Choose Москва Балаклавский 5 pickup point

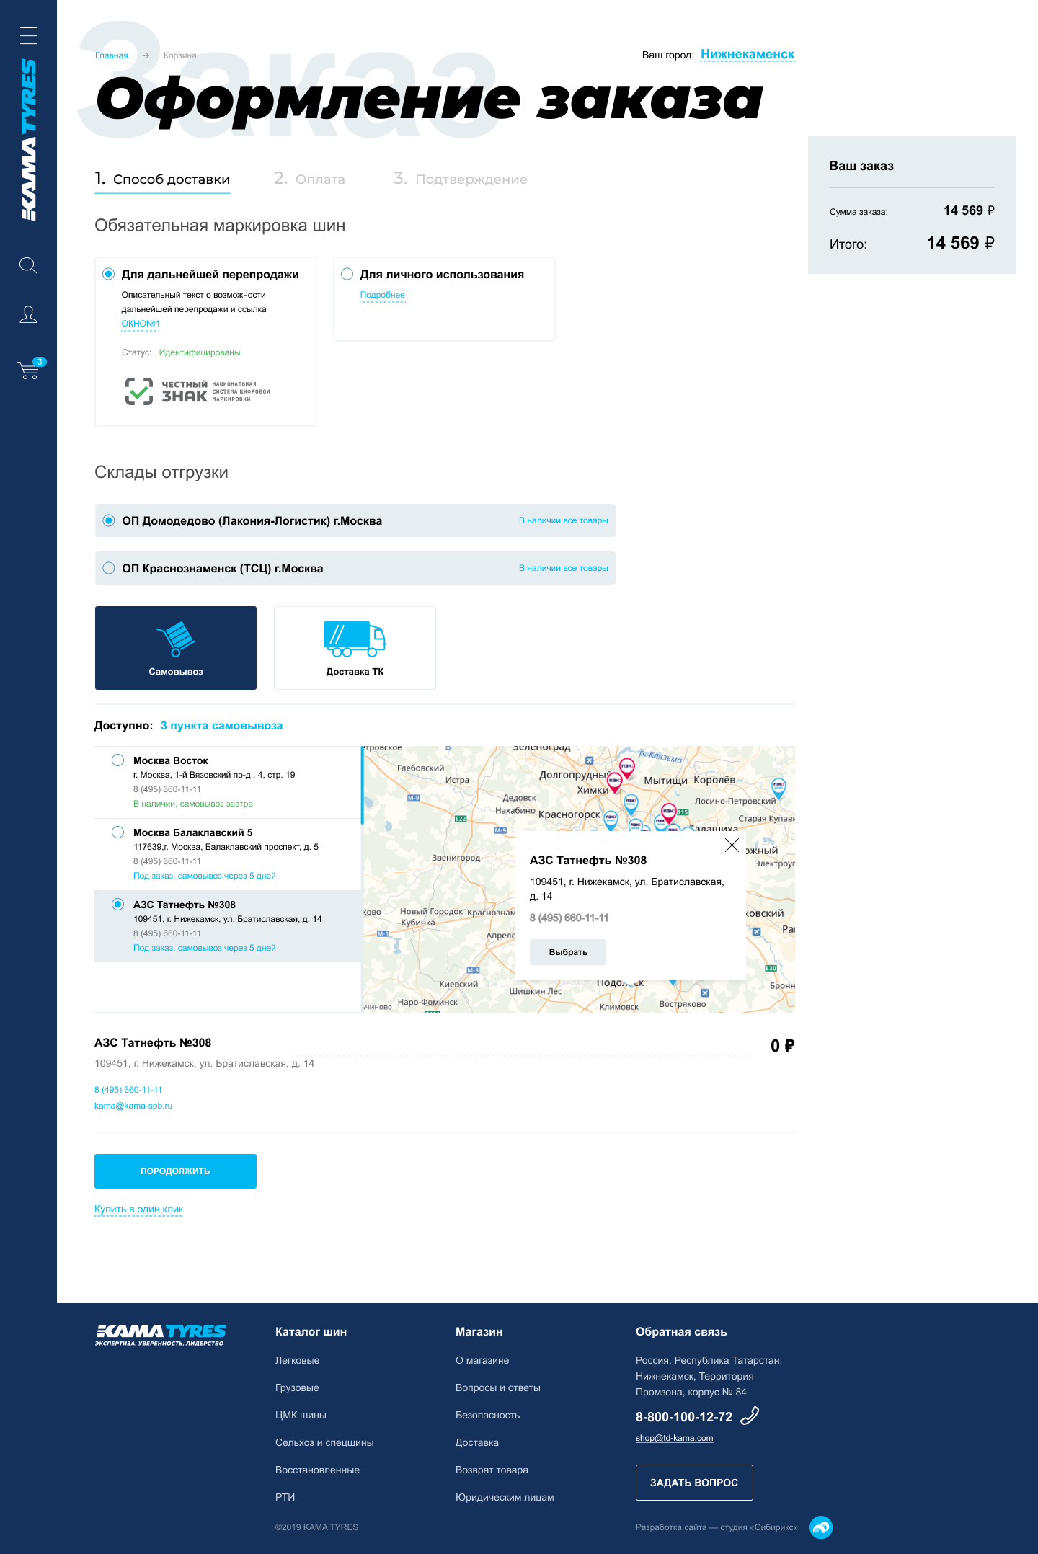point(118,832)
